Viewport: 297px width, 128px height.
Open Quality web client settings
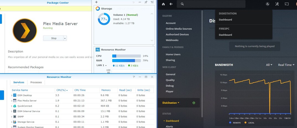(x=170, y=80)
